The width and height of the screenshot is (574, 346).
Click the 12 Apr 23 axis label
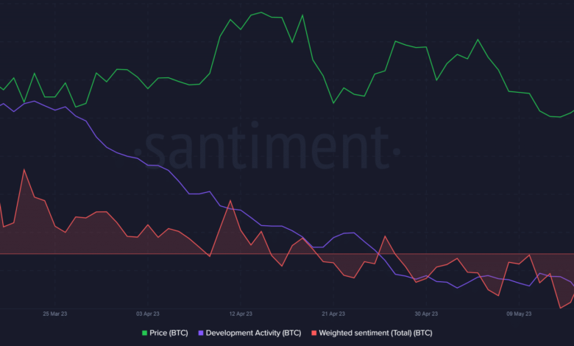point(241,313)
